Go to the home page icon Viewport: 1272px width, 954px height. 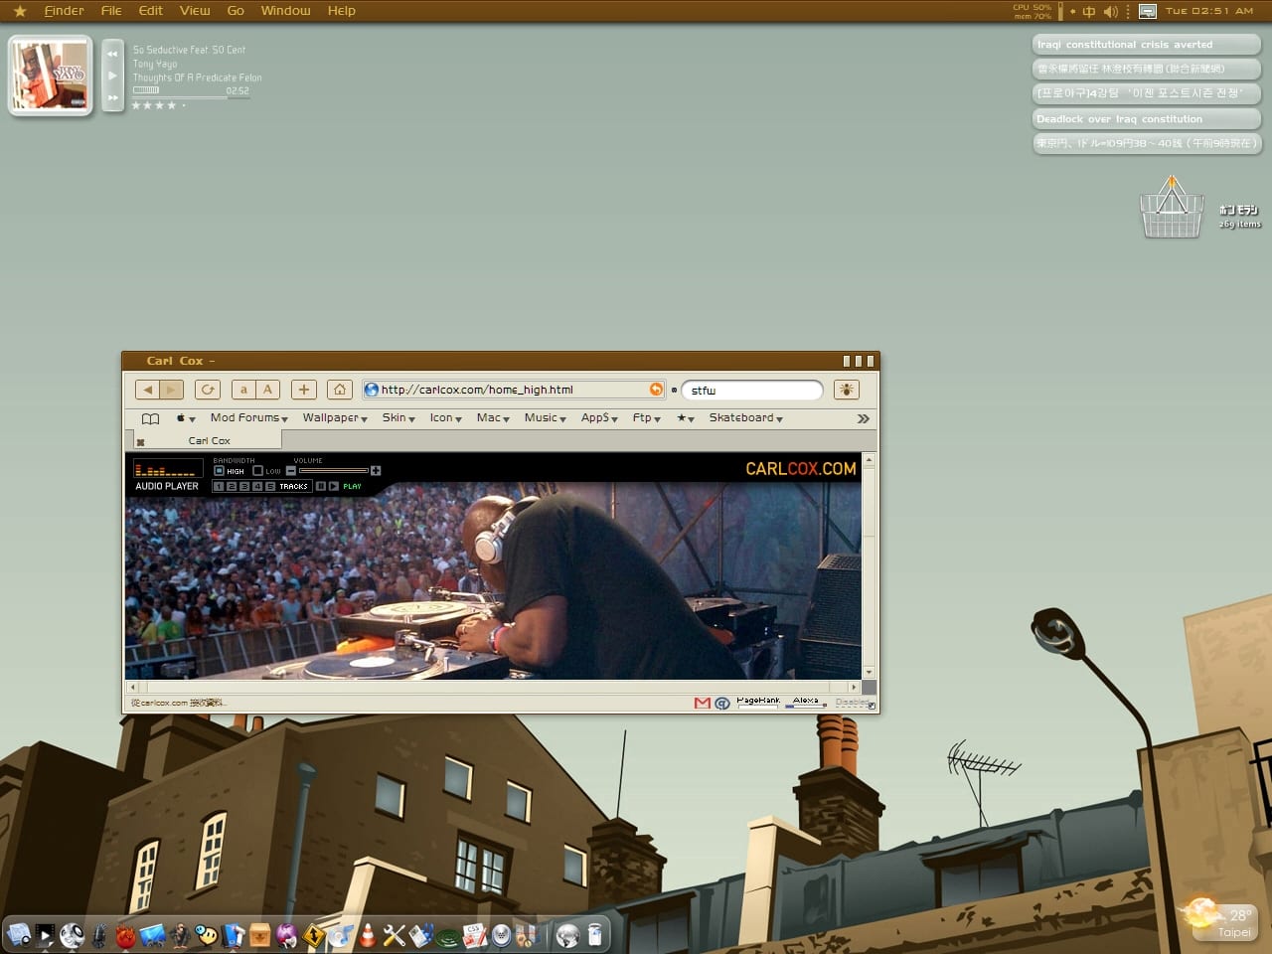340,390
